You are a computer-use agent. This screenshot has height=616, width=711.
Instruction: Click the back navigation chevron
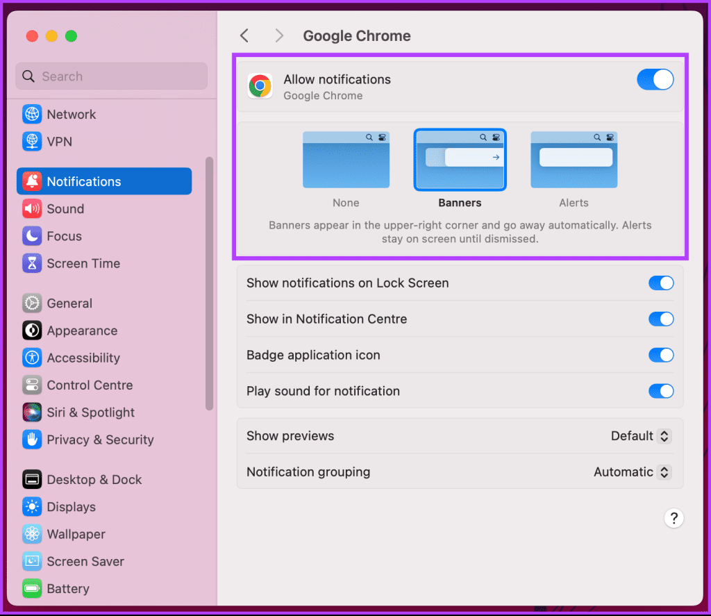[244, 35]
